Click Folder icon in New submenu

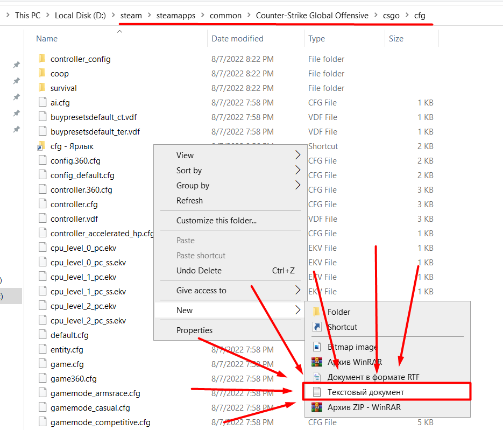click(x=316, y=311)
